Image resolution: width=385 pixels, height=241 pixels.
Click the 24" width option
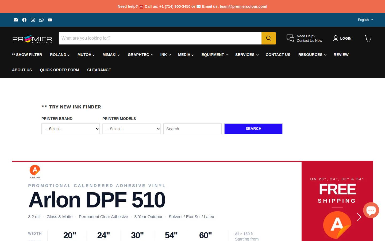103,235
